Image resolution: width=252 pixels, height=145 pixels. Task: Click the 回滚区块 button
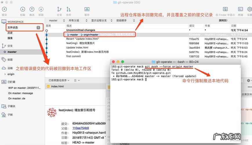pyautogui.click(x=246, y=94)
